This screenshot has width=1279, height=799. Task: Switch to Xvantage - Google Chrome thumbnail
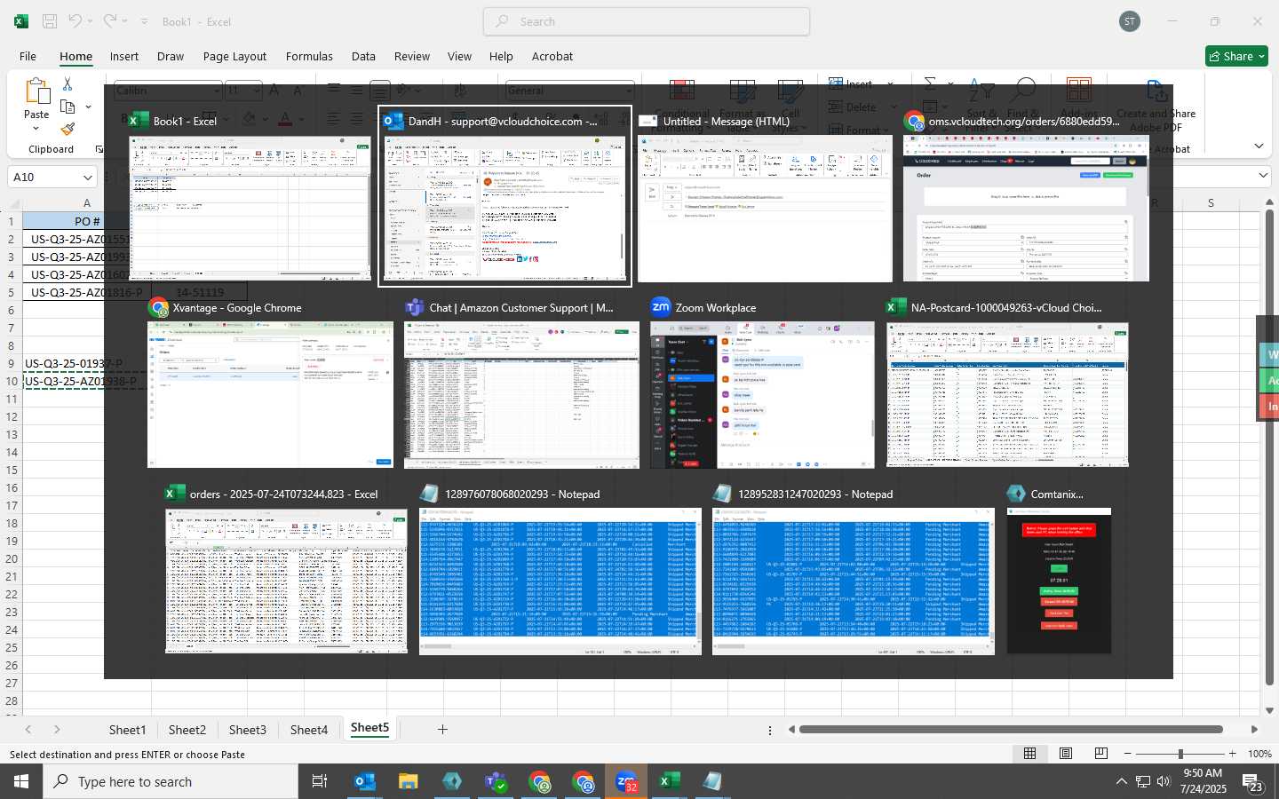coord(270,384)
